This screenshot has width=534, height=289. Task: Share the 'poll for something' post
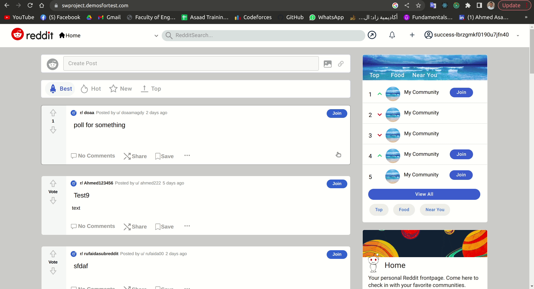point(135,156)
